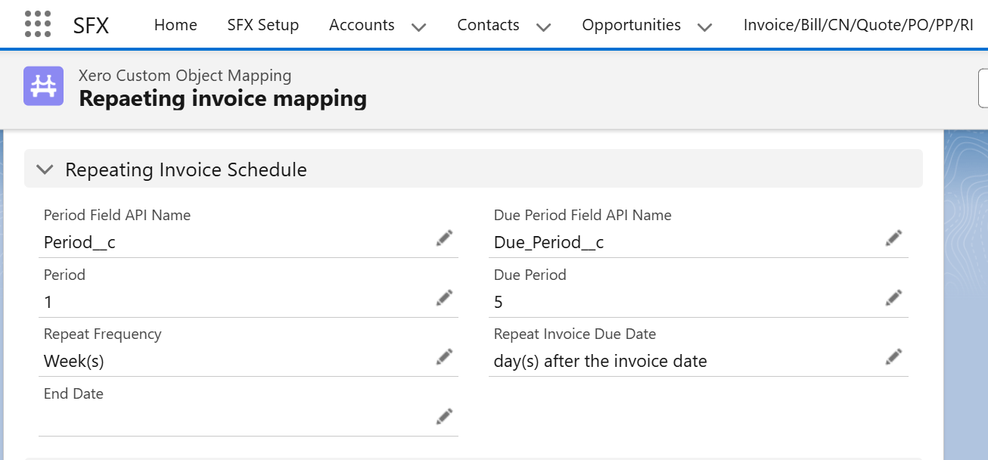
Task: Expand the Contacts tab dropdown chevron
Action: [x=543, y=27]
